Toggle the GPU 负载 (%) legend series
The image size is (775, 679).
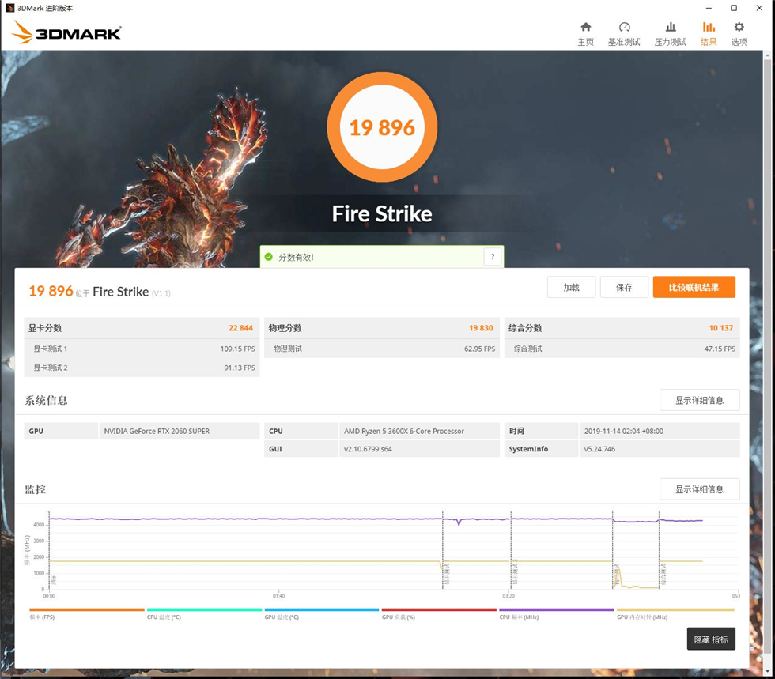pyautogui.click(x=399, y=617)
